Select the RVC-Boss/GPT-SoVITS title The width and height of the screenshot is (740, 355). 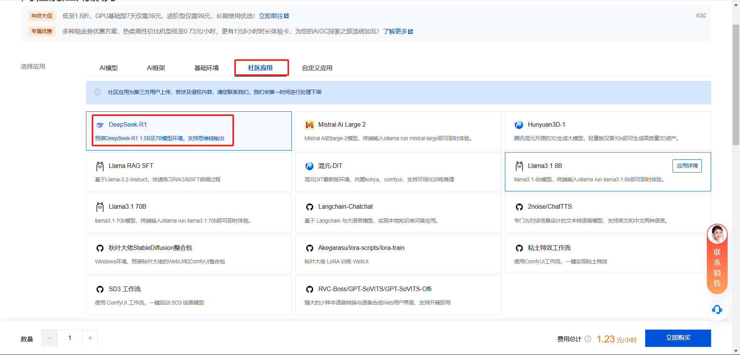tap(375, 289)
